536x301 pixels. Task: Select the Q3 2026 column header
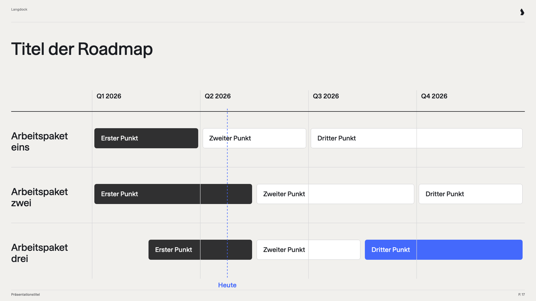[326, 96]
